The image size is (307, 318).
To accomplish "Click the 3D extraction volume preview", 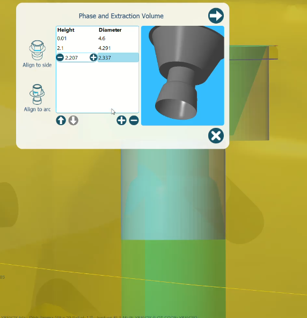I will pos(182,76).
